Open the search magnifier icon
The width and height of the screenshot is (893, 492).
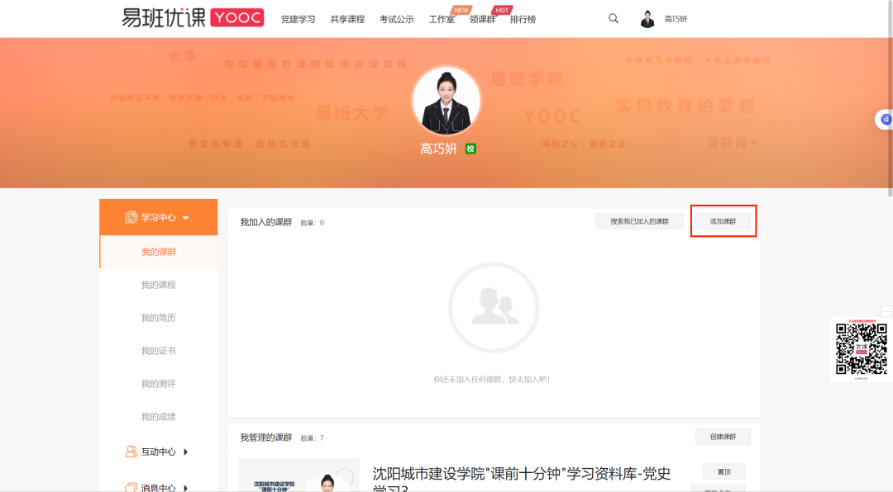point(614,18)
